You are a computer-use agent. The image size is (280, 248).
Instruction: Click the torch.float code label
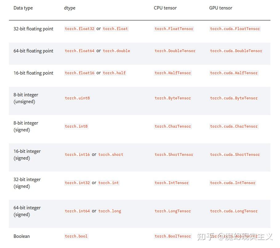point(115,29)
